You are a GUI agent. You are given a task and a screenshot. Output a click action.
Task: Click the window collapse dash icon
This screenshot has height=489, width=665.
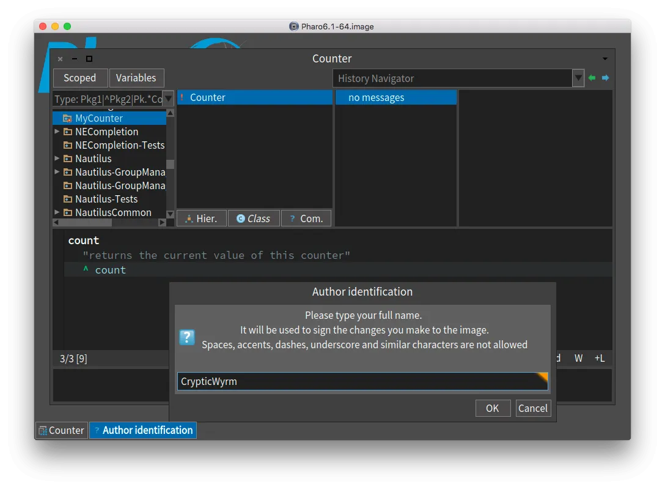pyautogui.click(x=75, y=59)
